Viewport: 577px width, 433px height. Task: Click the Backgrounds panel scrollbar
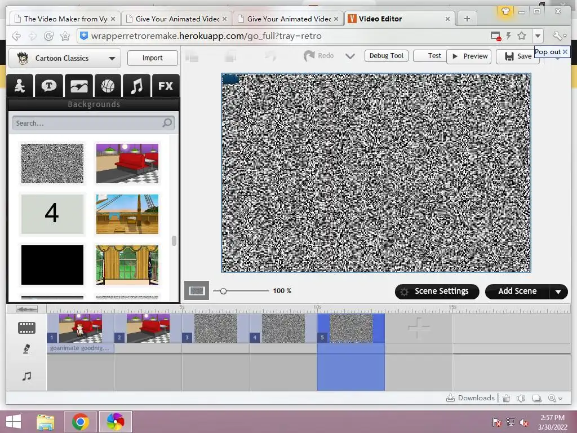click(174, 240)
